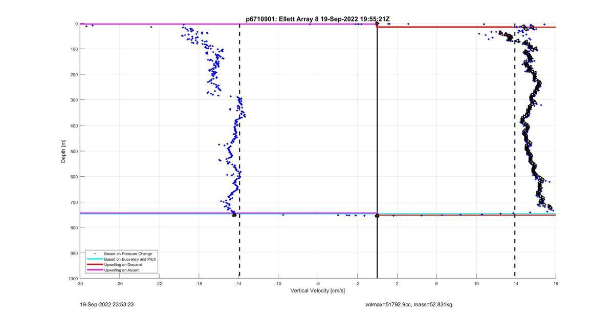Image resolution: width=614 pixels, height=313 pixels.
Task: Click the positive '14' x-axis tick label
Action: [516, 283]
